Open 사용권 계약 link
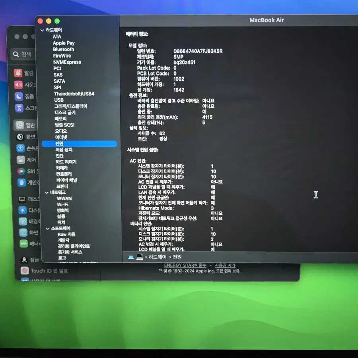358x358 pixels. click(x=225, y=266)
